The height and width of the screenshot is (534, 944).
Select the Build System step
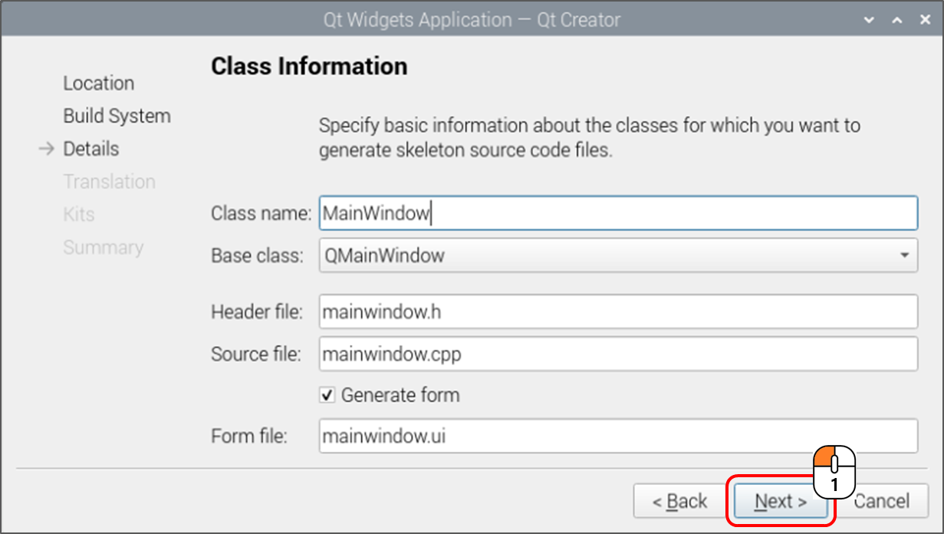117,116
